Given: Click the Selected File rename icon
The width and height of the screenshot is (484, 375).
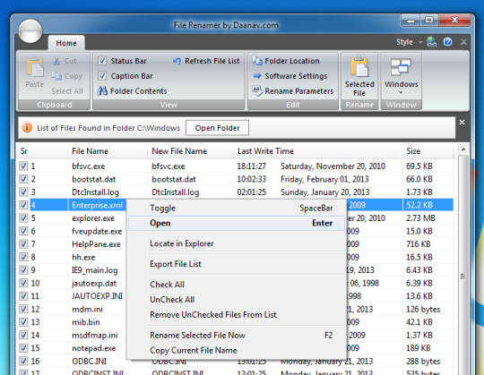Looking at the screenshot, I should tap(359, 67).
